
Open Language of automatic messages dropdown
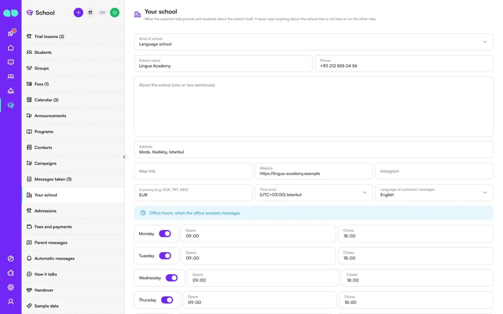pyautogui.click(x=434, y=192)
